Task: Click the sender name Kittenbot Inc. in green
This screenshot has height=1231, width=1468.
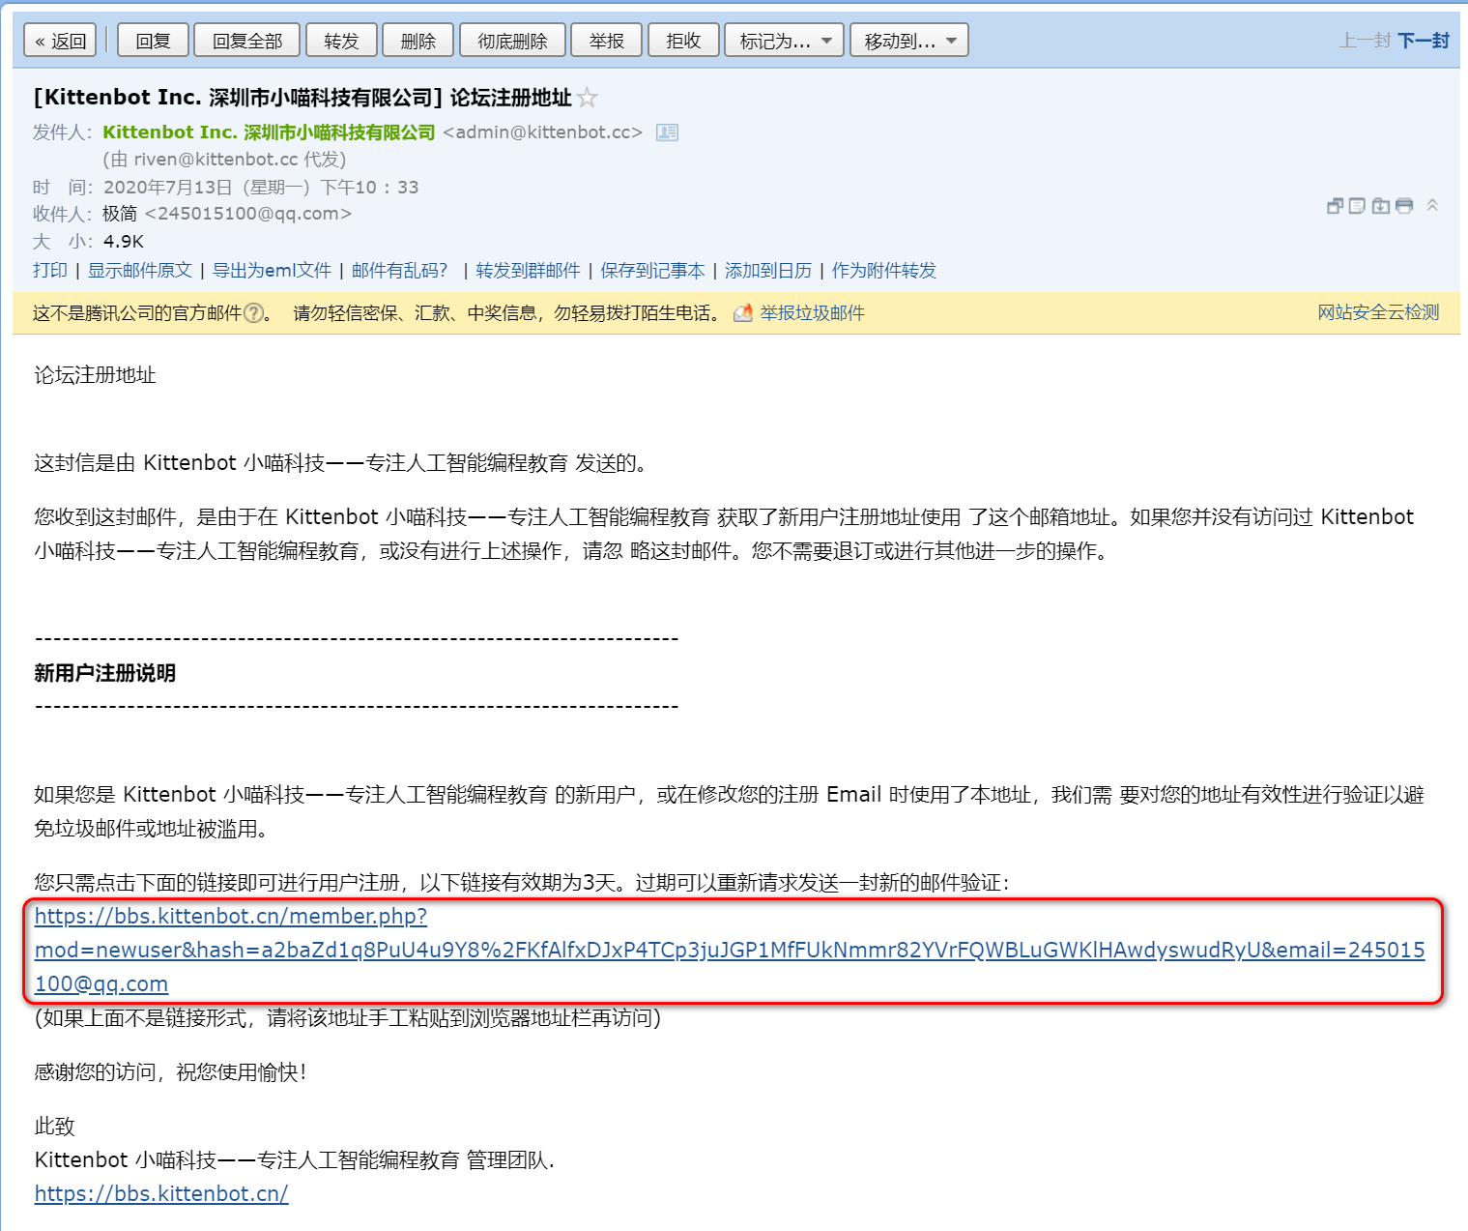Action: 269,132
